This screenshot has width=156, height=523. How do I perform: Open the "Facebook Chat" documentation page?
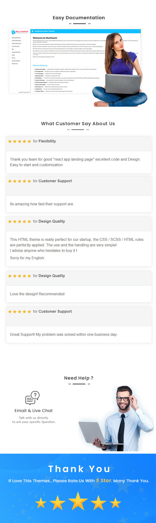(x=16, y=52)
